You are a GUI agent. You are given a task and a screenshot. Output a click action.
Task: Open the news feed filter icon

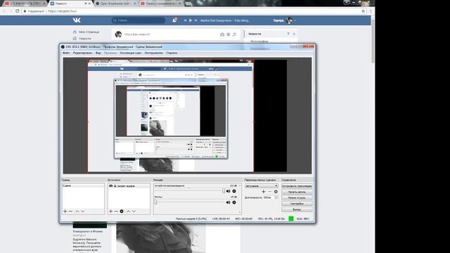click(x=288, y=34)
